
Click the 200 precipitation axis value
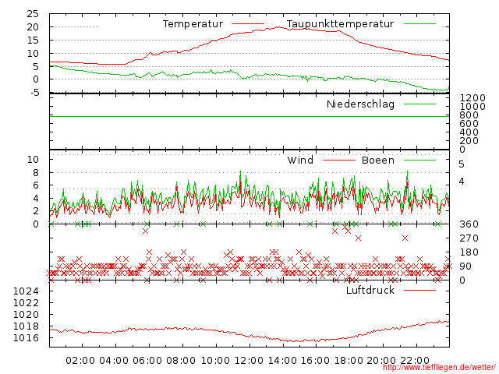click(x=469, y=141)
